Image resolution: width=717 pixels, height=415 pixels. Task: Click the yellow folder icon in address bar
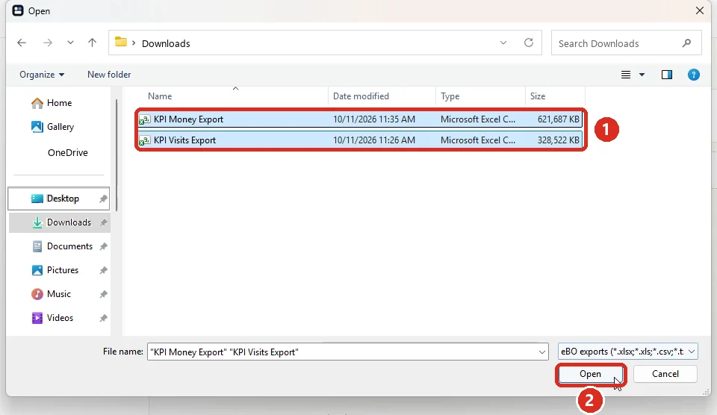[x=121, y=42]
